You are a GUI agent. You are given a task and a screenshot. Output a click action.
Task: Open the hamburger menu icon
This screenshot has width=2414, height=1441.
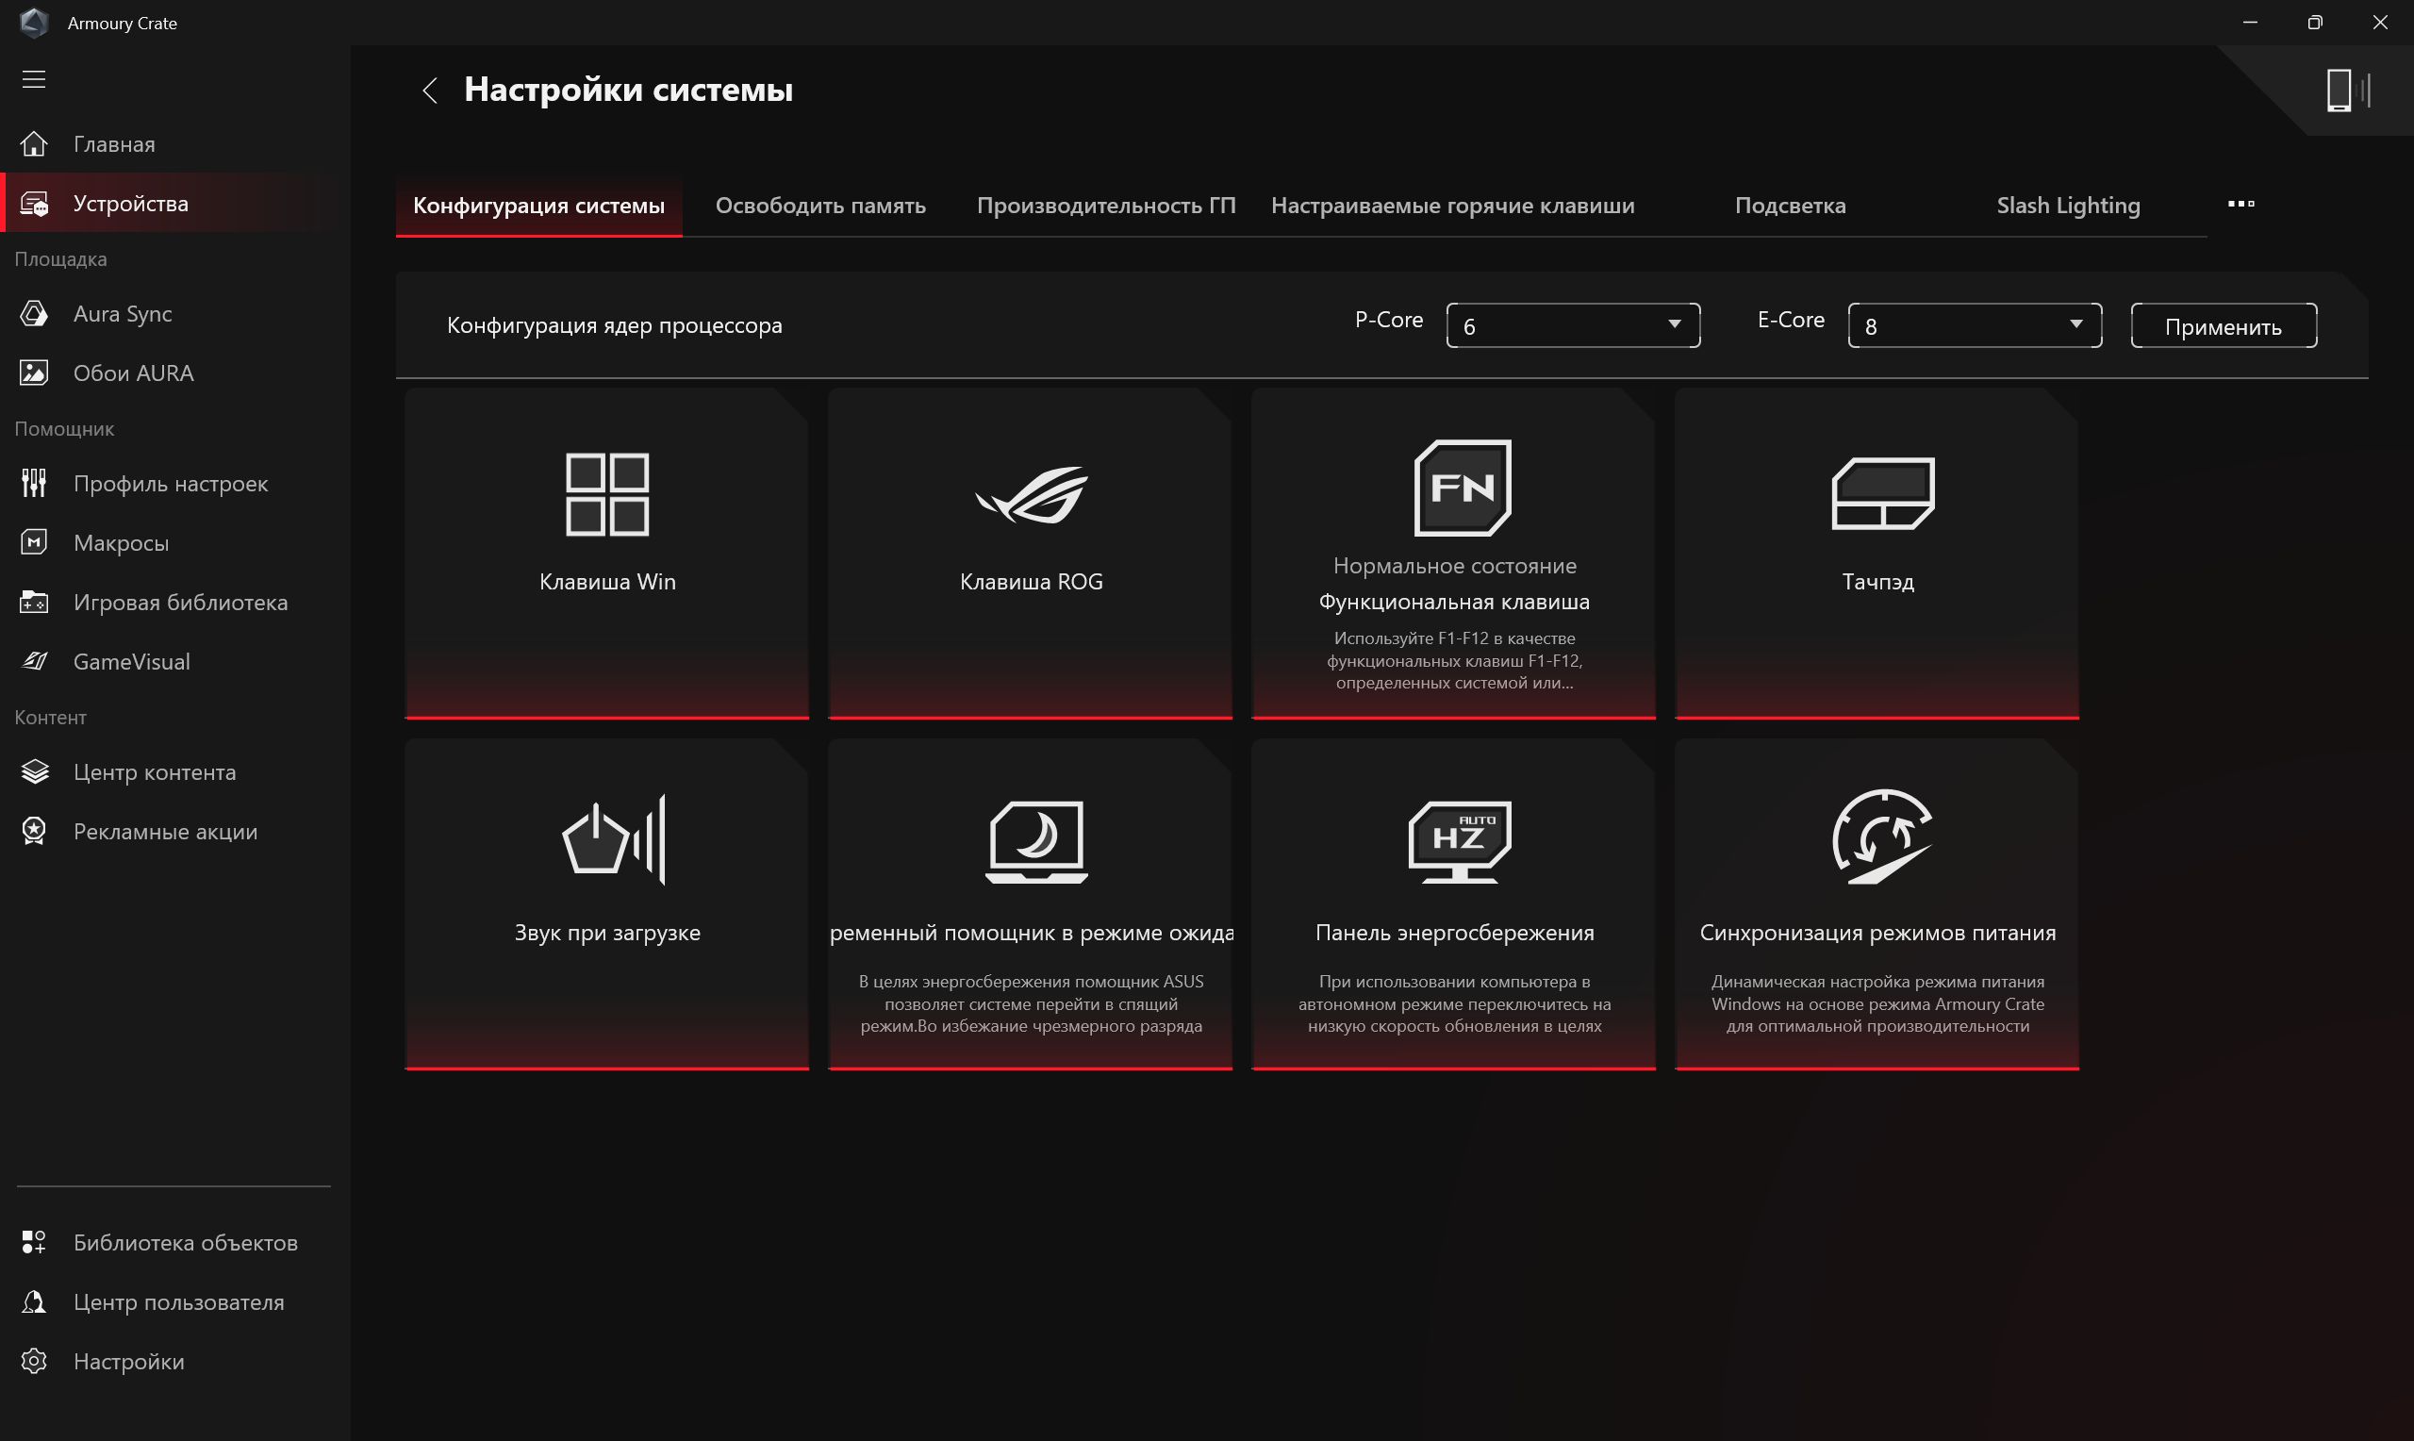pyautogui.click(x=34, y=79)
